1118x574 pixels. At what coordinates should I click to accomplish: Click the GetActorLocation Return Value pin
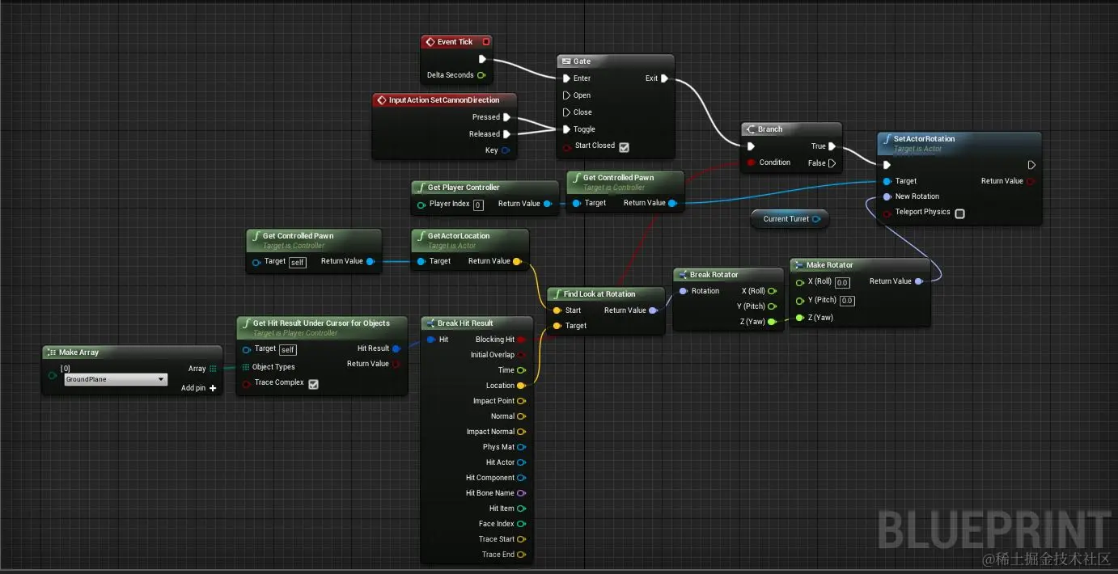tap(517, 261)
